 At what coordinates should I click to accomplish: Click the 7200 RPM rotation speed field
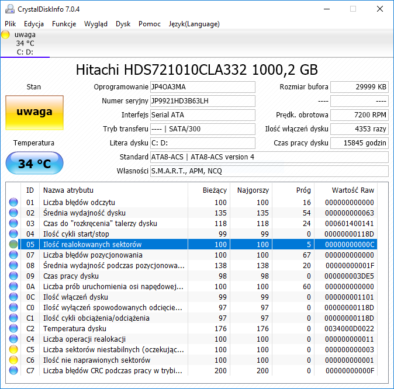360,115
